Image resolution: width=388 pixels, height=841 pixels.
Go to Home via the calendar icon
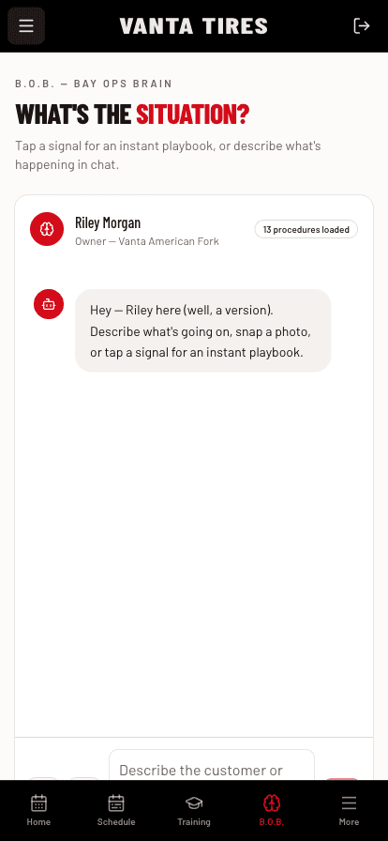pyautogui.click(x=38, y=810)
